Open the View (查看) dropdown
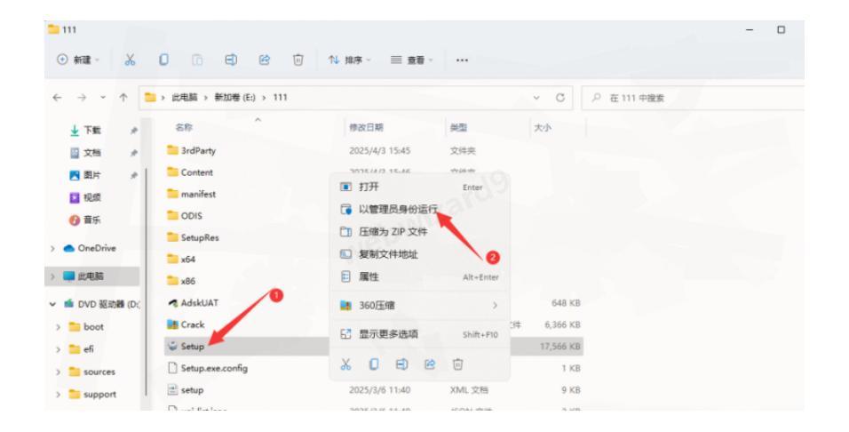This screenshot has width=849, height=432. pos(411,60)
